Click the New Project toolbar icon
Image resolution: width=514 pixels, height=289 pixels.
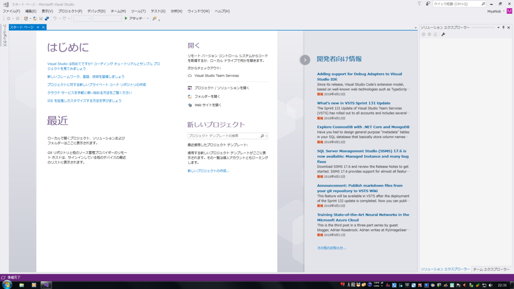click(26, 19)
